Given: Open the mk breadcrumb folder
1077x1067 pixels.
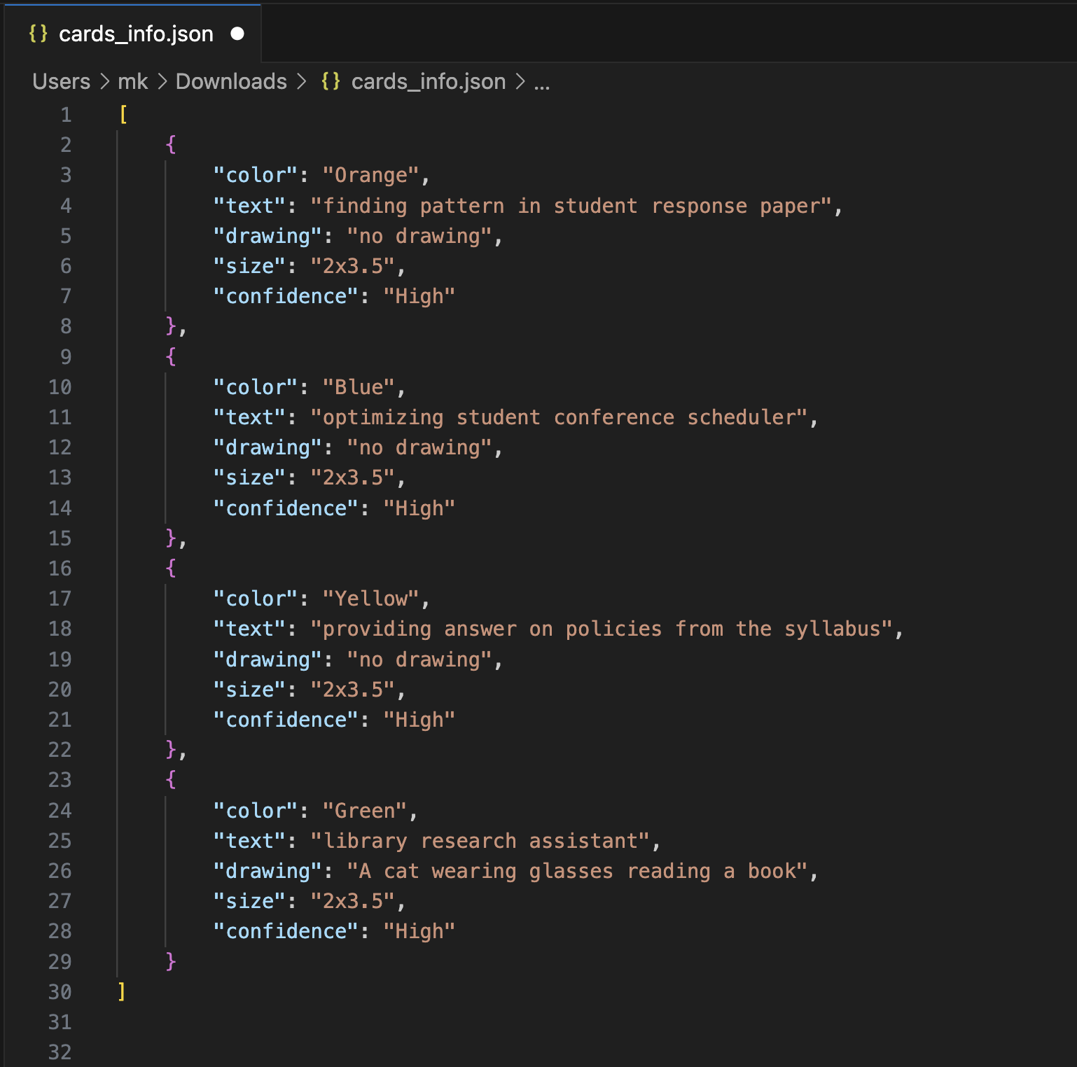Looking at the screenshot, I should (132, 81).
